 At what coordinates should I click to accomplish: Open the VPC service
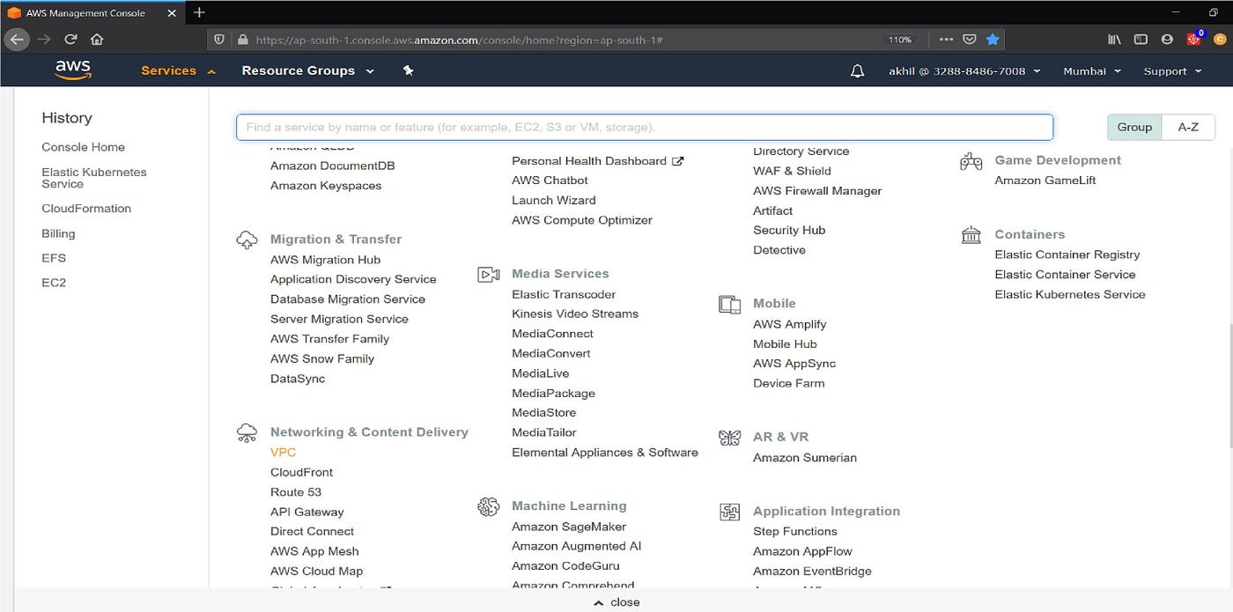click(x=283, y=453)
